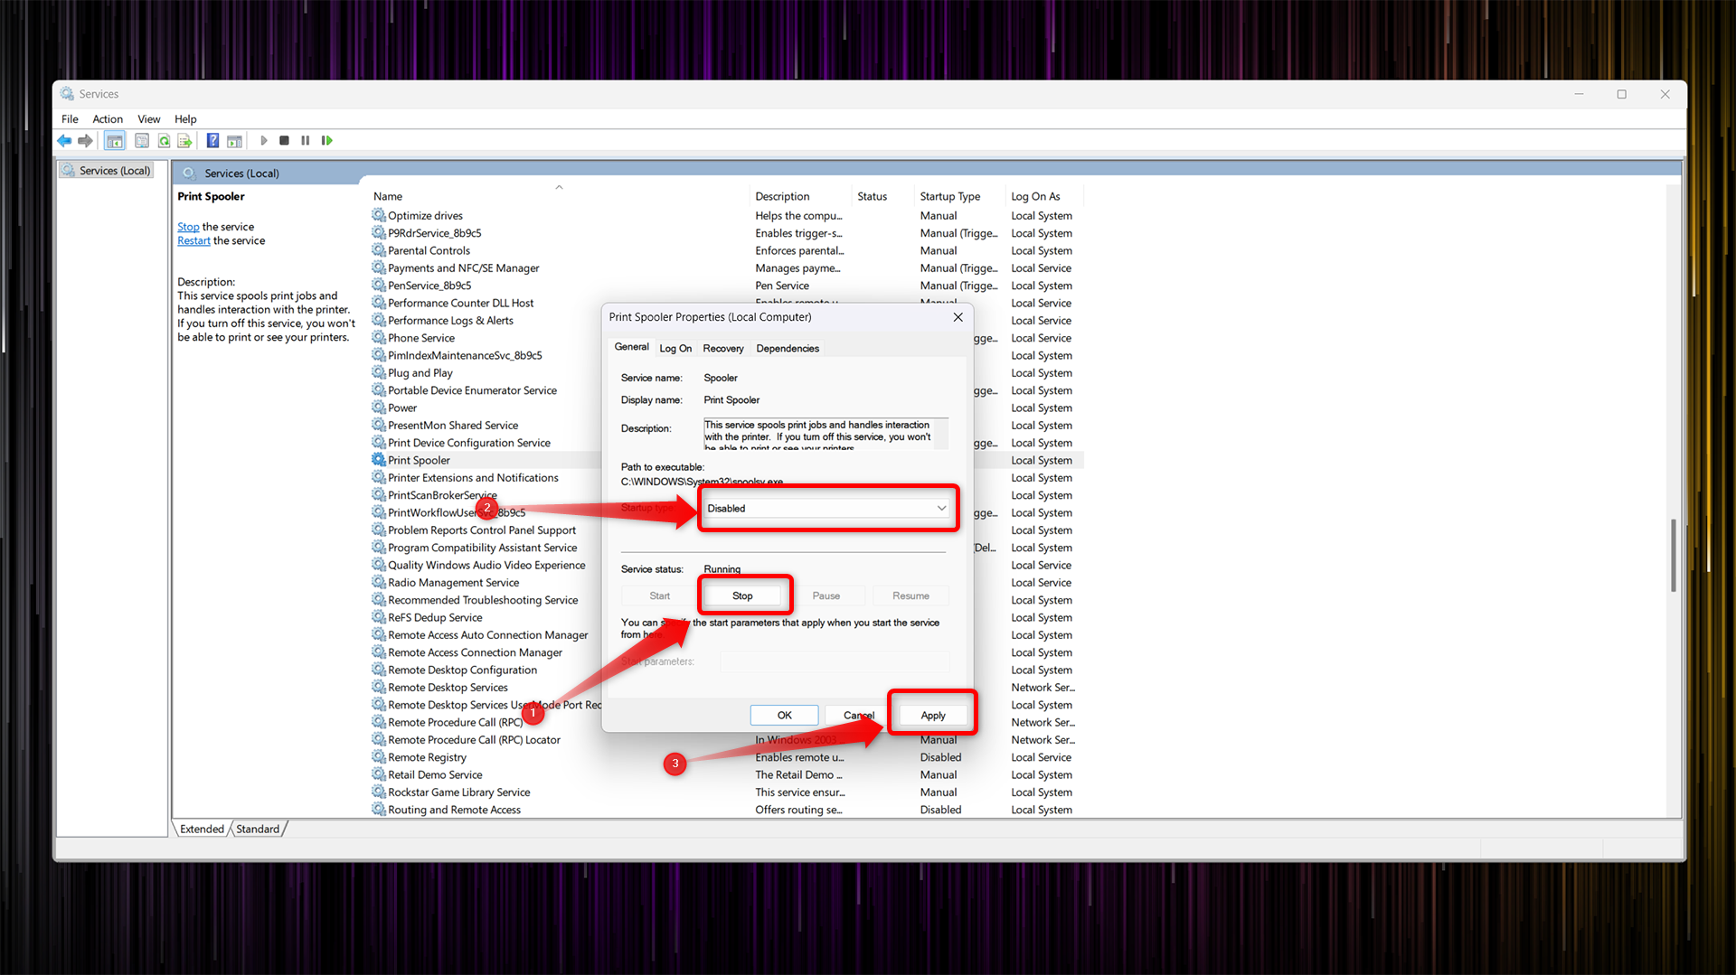The image size is (1736, 975).
Task: Click the gear icon beside Print Spooler
Action: (379, 460)
